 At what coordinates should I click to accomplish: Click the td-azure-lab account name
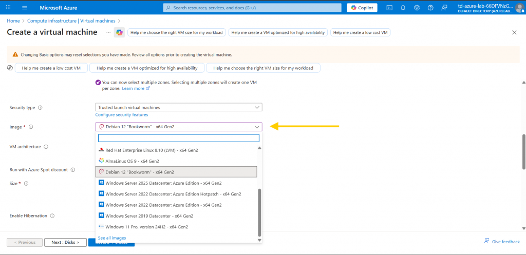[x=485, y=6]
